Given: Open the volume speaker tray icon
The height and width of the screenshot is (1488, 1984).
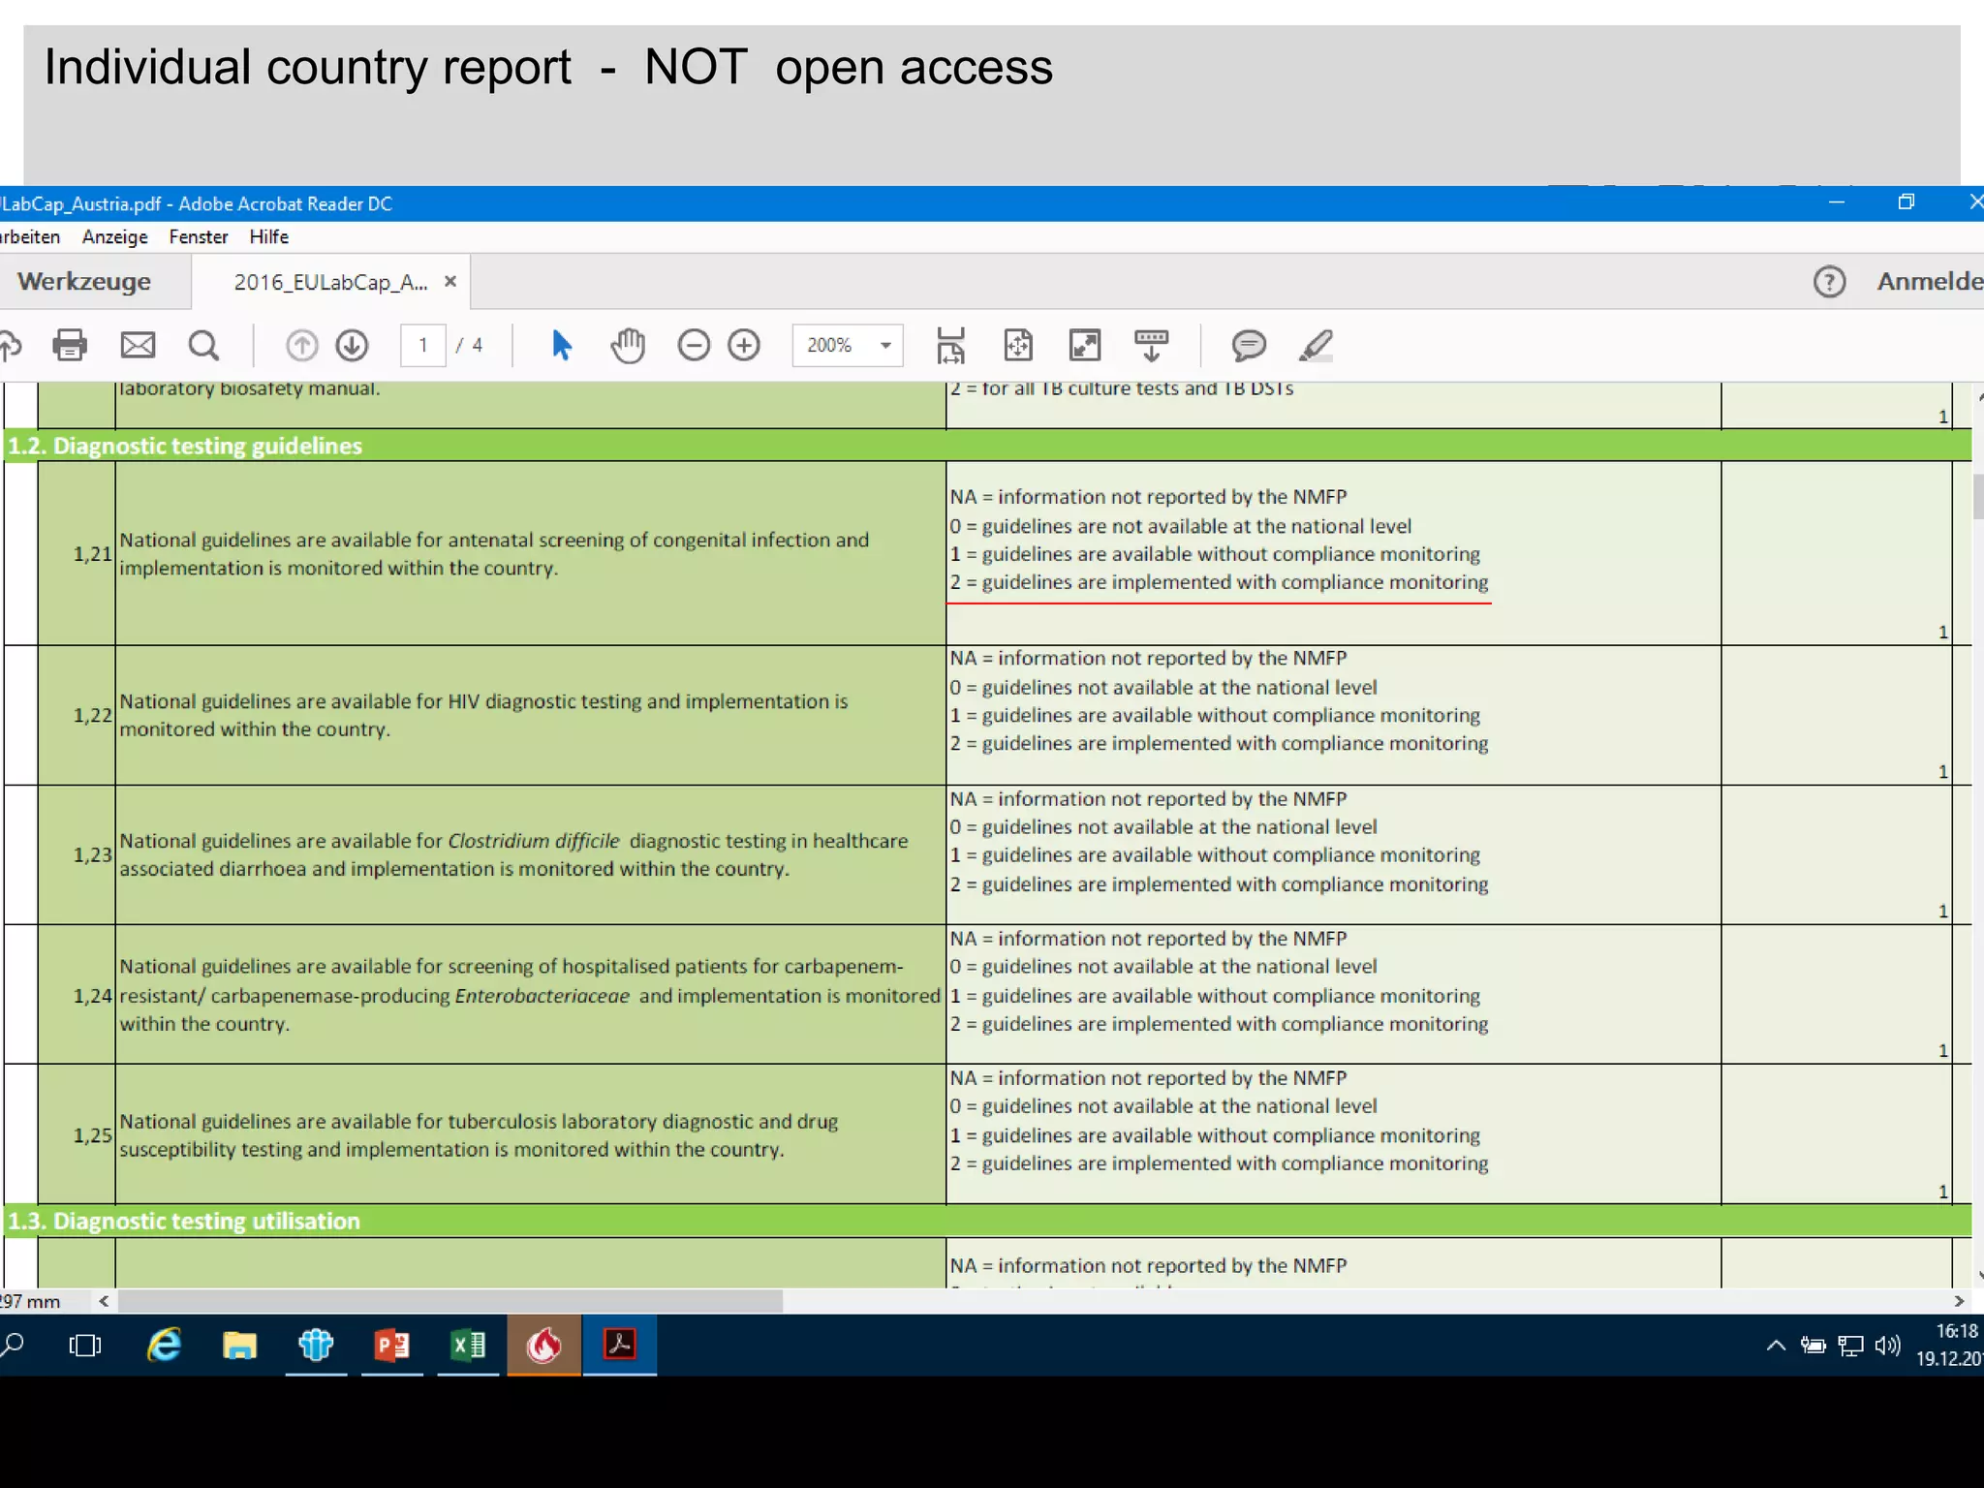Looking at the screenshot, I should pyautogui.click(x=1887, y=1345).
